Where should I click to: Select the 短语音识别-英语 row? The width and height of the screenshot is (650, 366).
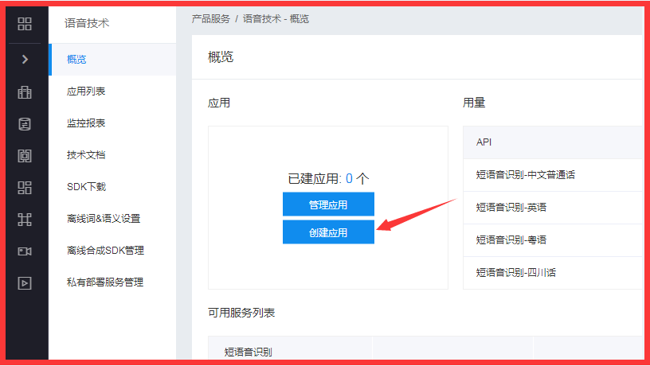pyautogui.click(x=553, y=208)
